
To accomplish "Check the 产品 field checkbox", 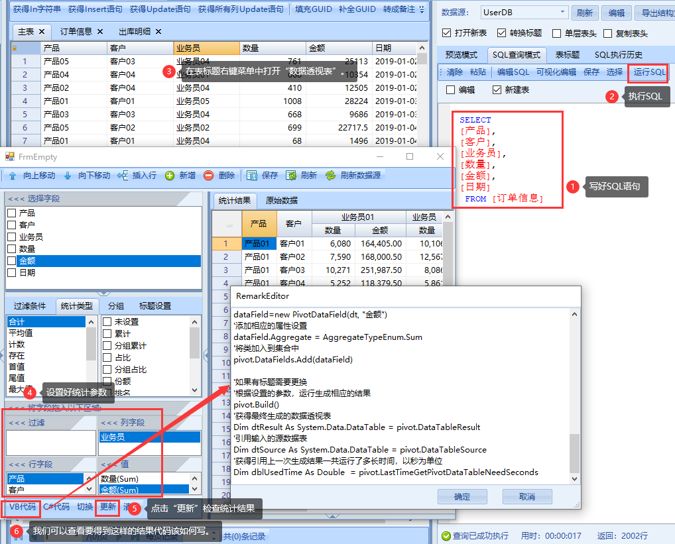I will tap(12, 213).
